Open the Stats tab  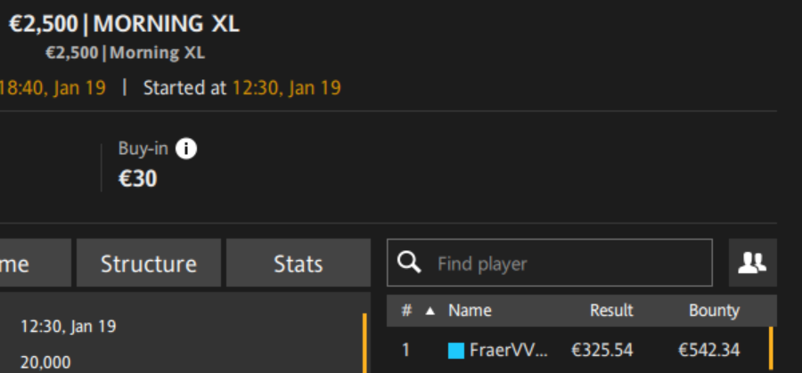coord(299,264)
